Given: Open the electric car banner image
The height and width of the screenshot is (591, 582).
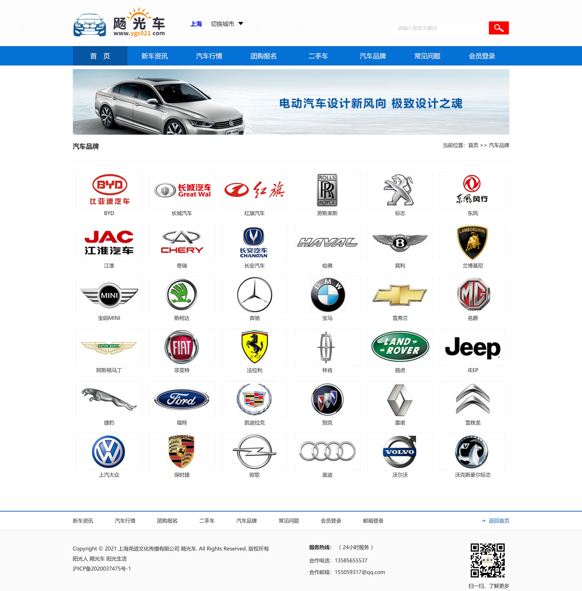Looking at the screenshot, I should (291, 102).
